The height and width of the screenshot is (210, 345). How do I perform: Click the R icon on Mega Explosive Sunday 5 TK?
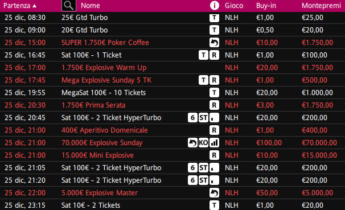coord(214,80)
